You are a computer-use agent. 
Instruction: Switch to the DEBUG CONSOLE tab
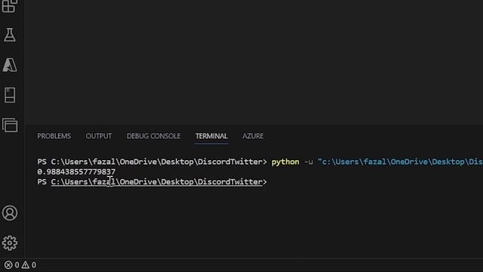click(x=154, y=136)
